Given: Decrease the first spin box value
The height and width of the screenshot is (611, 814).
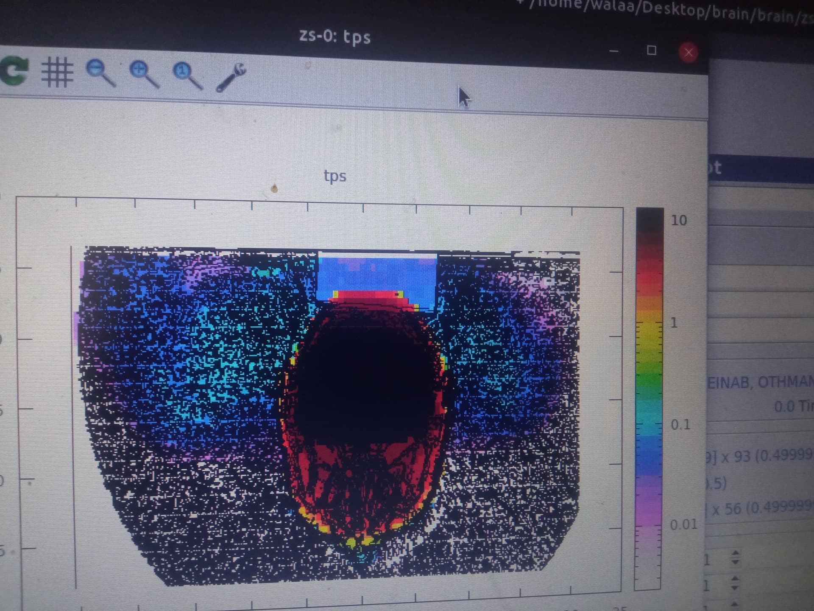Looking at the screenshot, I should click(736, 562).
